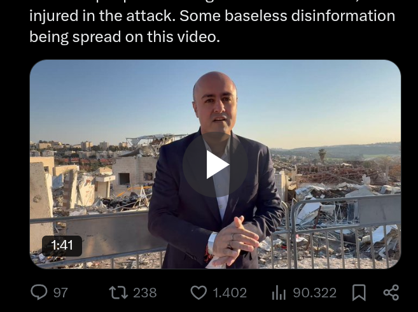Like the post with the heart icon
Image resolution: width=418 pixels, height=312 pixels.
pyautogui.click(x=199, y=292)
